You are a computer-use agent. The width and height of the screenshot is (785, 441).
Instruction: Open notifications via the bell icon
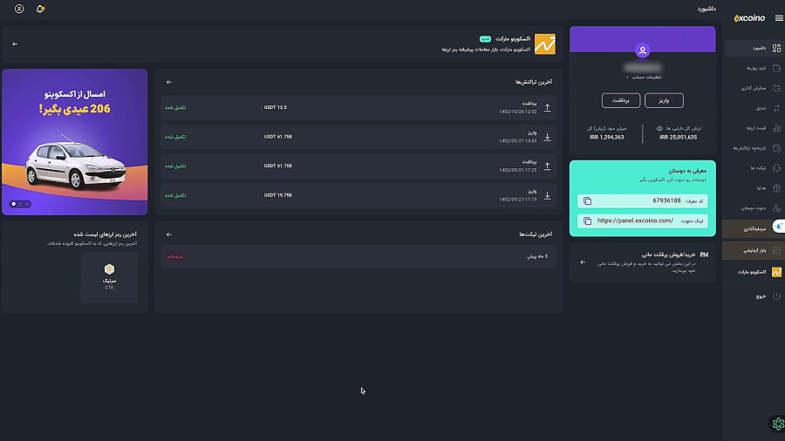coord(40,9)
